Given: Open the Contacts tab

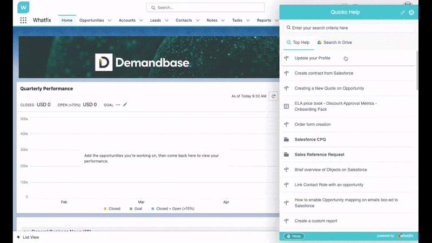Looking at the screenshot, I should tap(184, 21).
